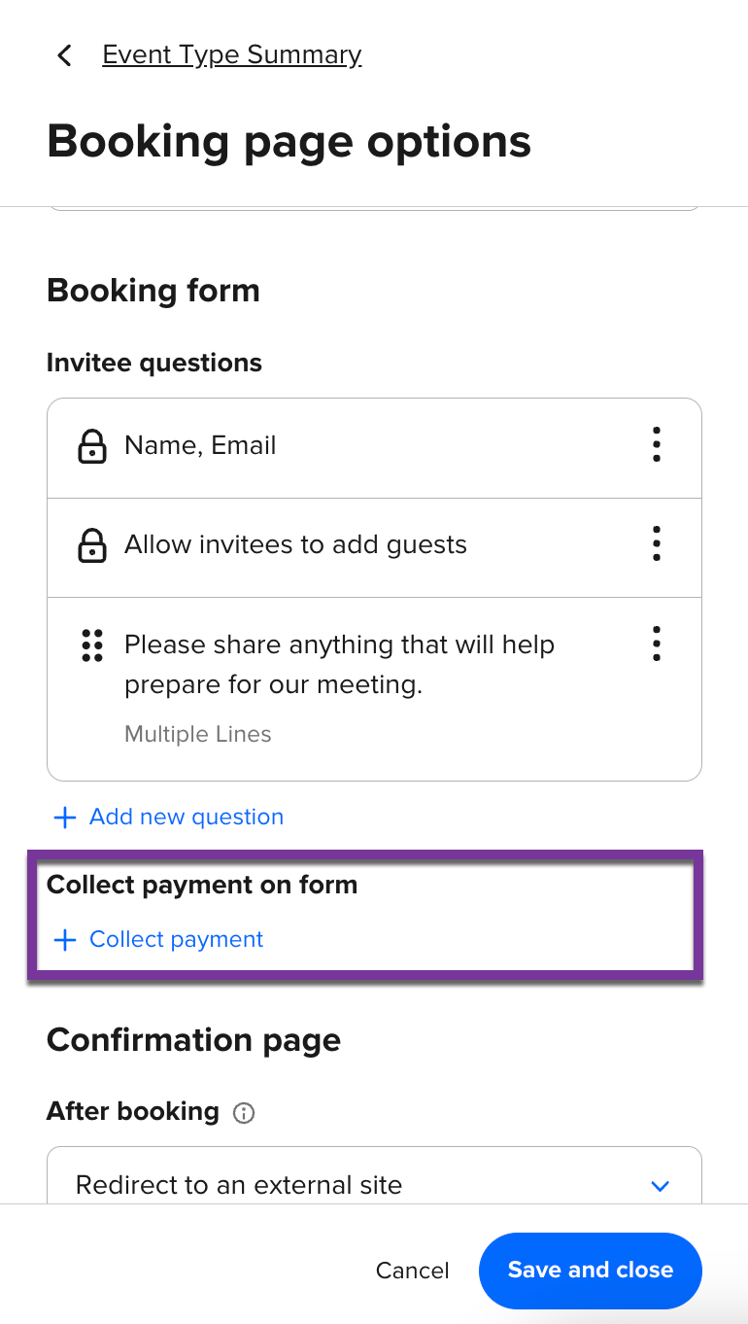Open the Event Type Summary link
The width and height of the screenshot is (748, 1324).
point(231,55)
